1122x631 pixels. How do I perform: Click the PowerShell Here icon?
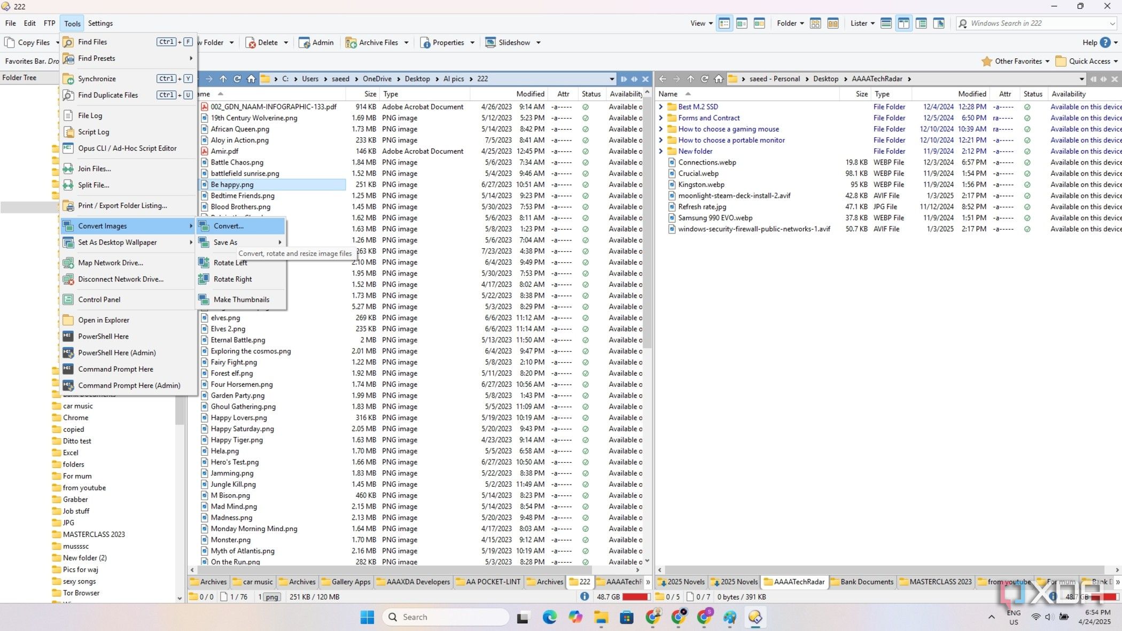click(68, 337)
